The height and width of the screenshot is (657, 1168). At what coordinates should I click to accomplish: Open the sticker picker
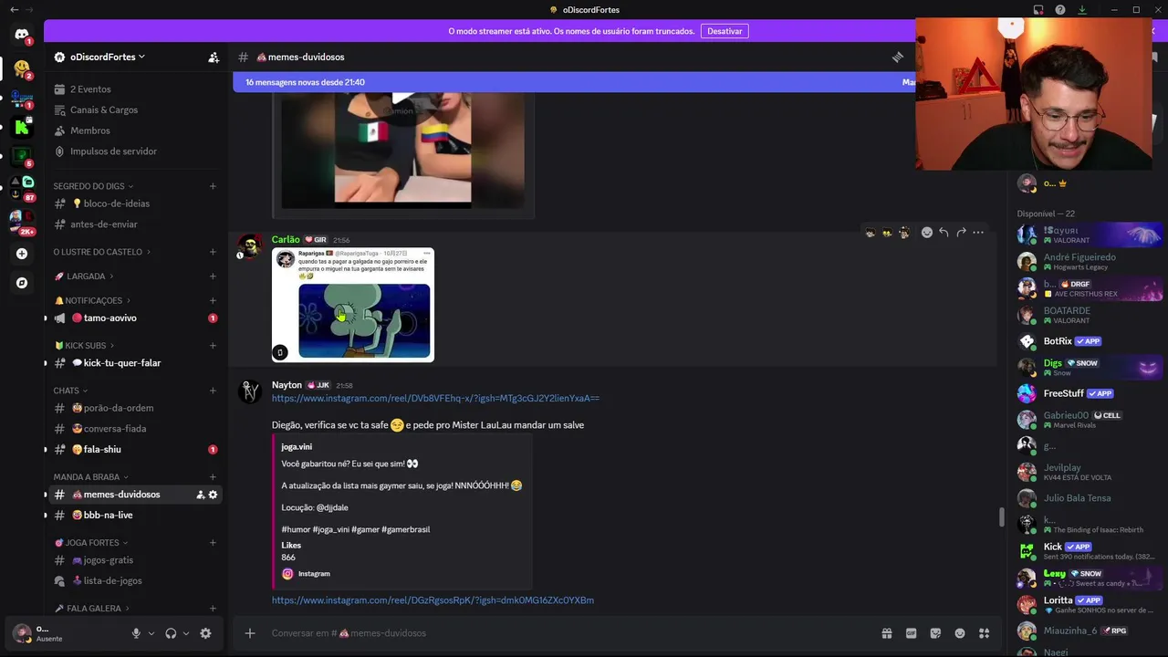click(x=935, y=633)
